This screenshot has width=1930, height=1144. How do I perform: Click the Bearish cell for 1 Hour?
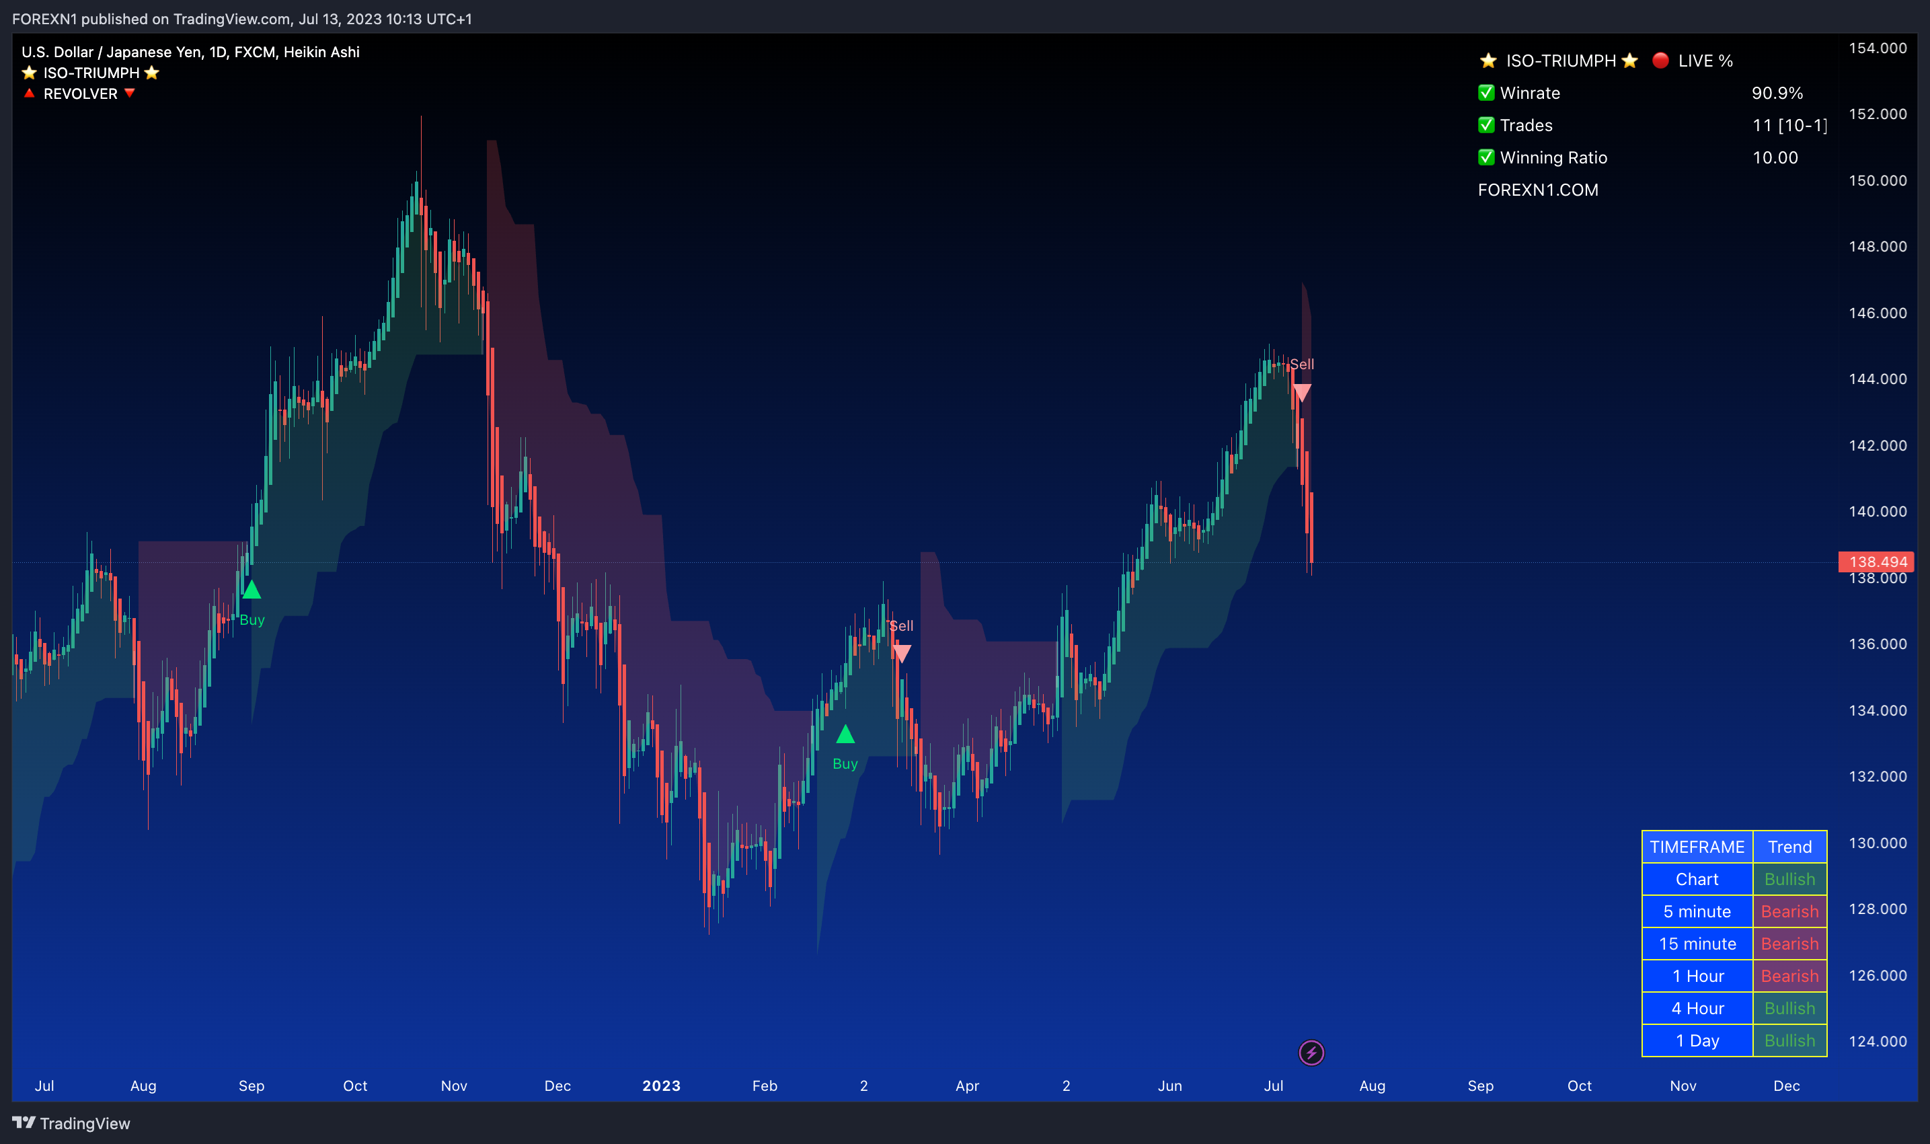point(1789,976)
